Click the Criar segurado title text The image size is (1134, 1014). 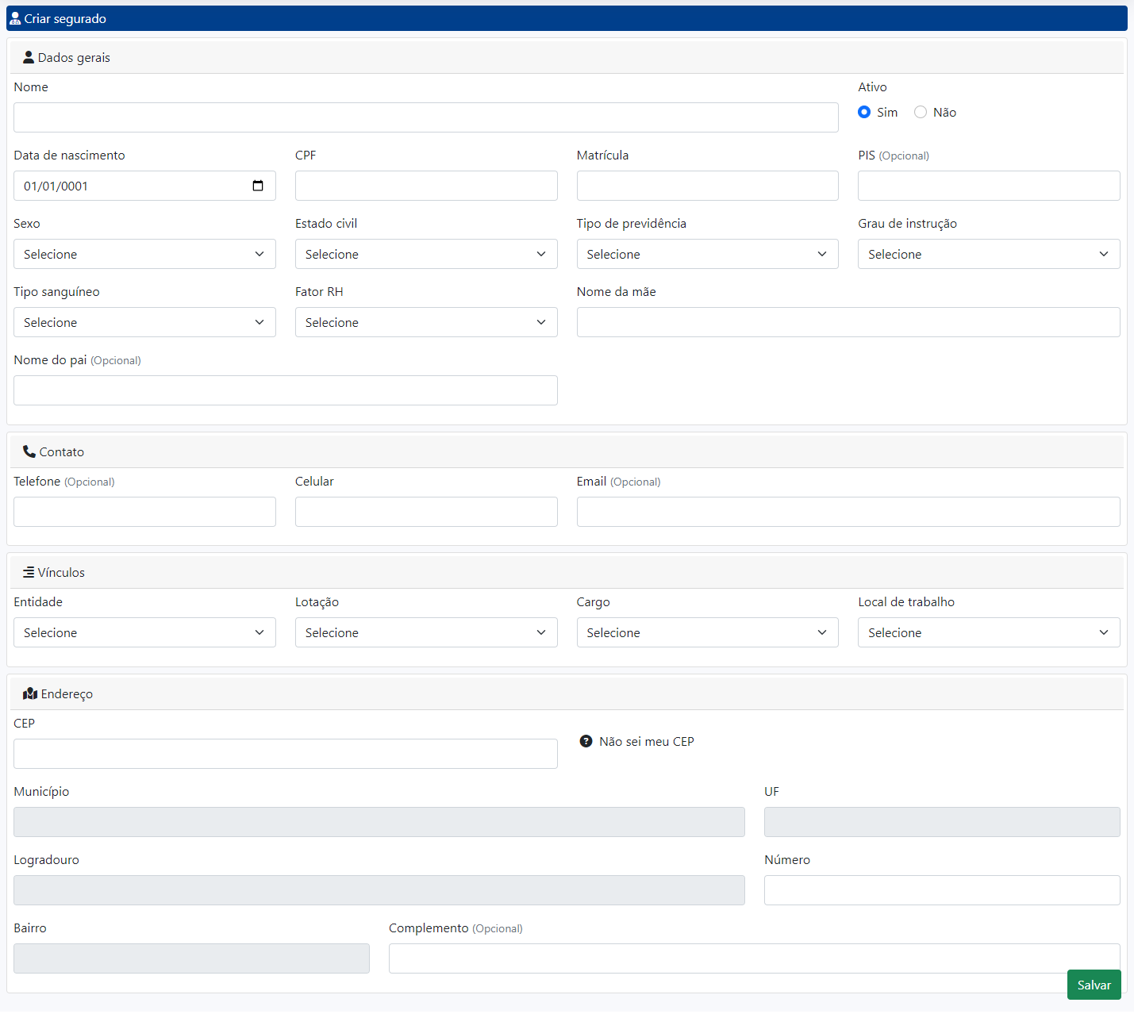coord(65,18)
